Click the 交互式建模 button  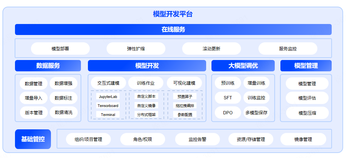pos(109,83)
